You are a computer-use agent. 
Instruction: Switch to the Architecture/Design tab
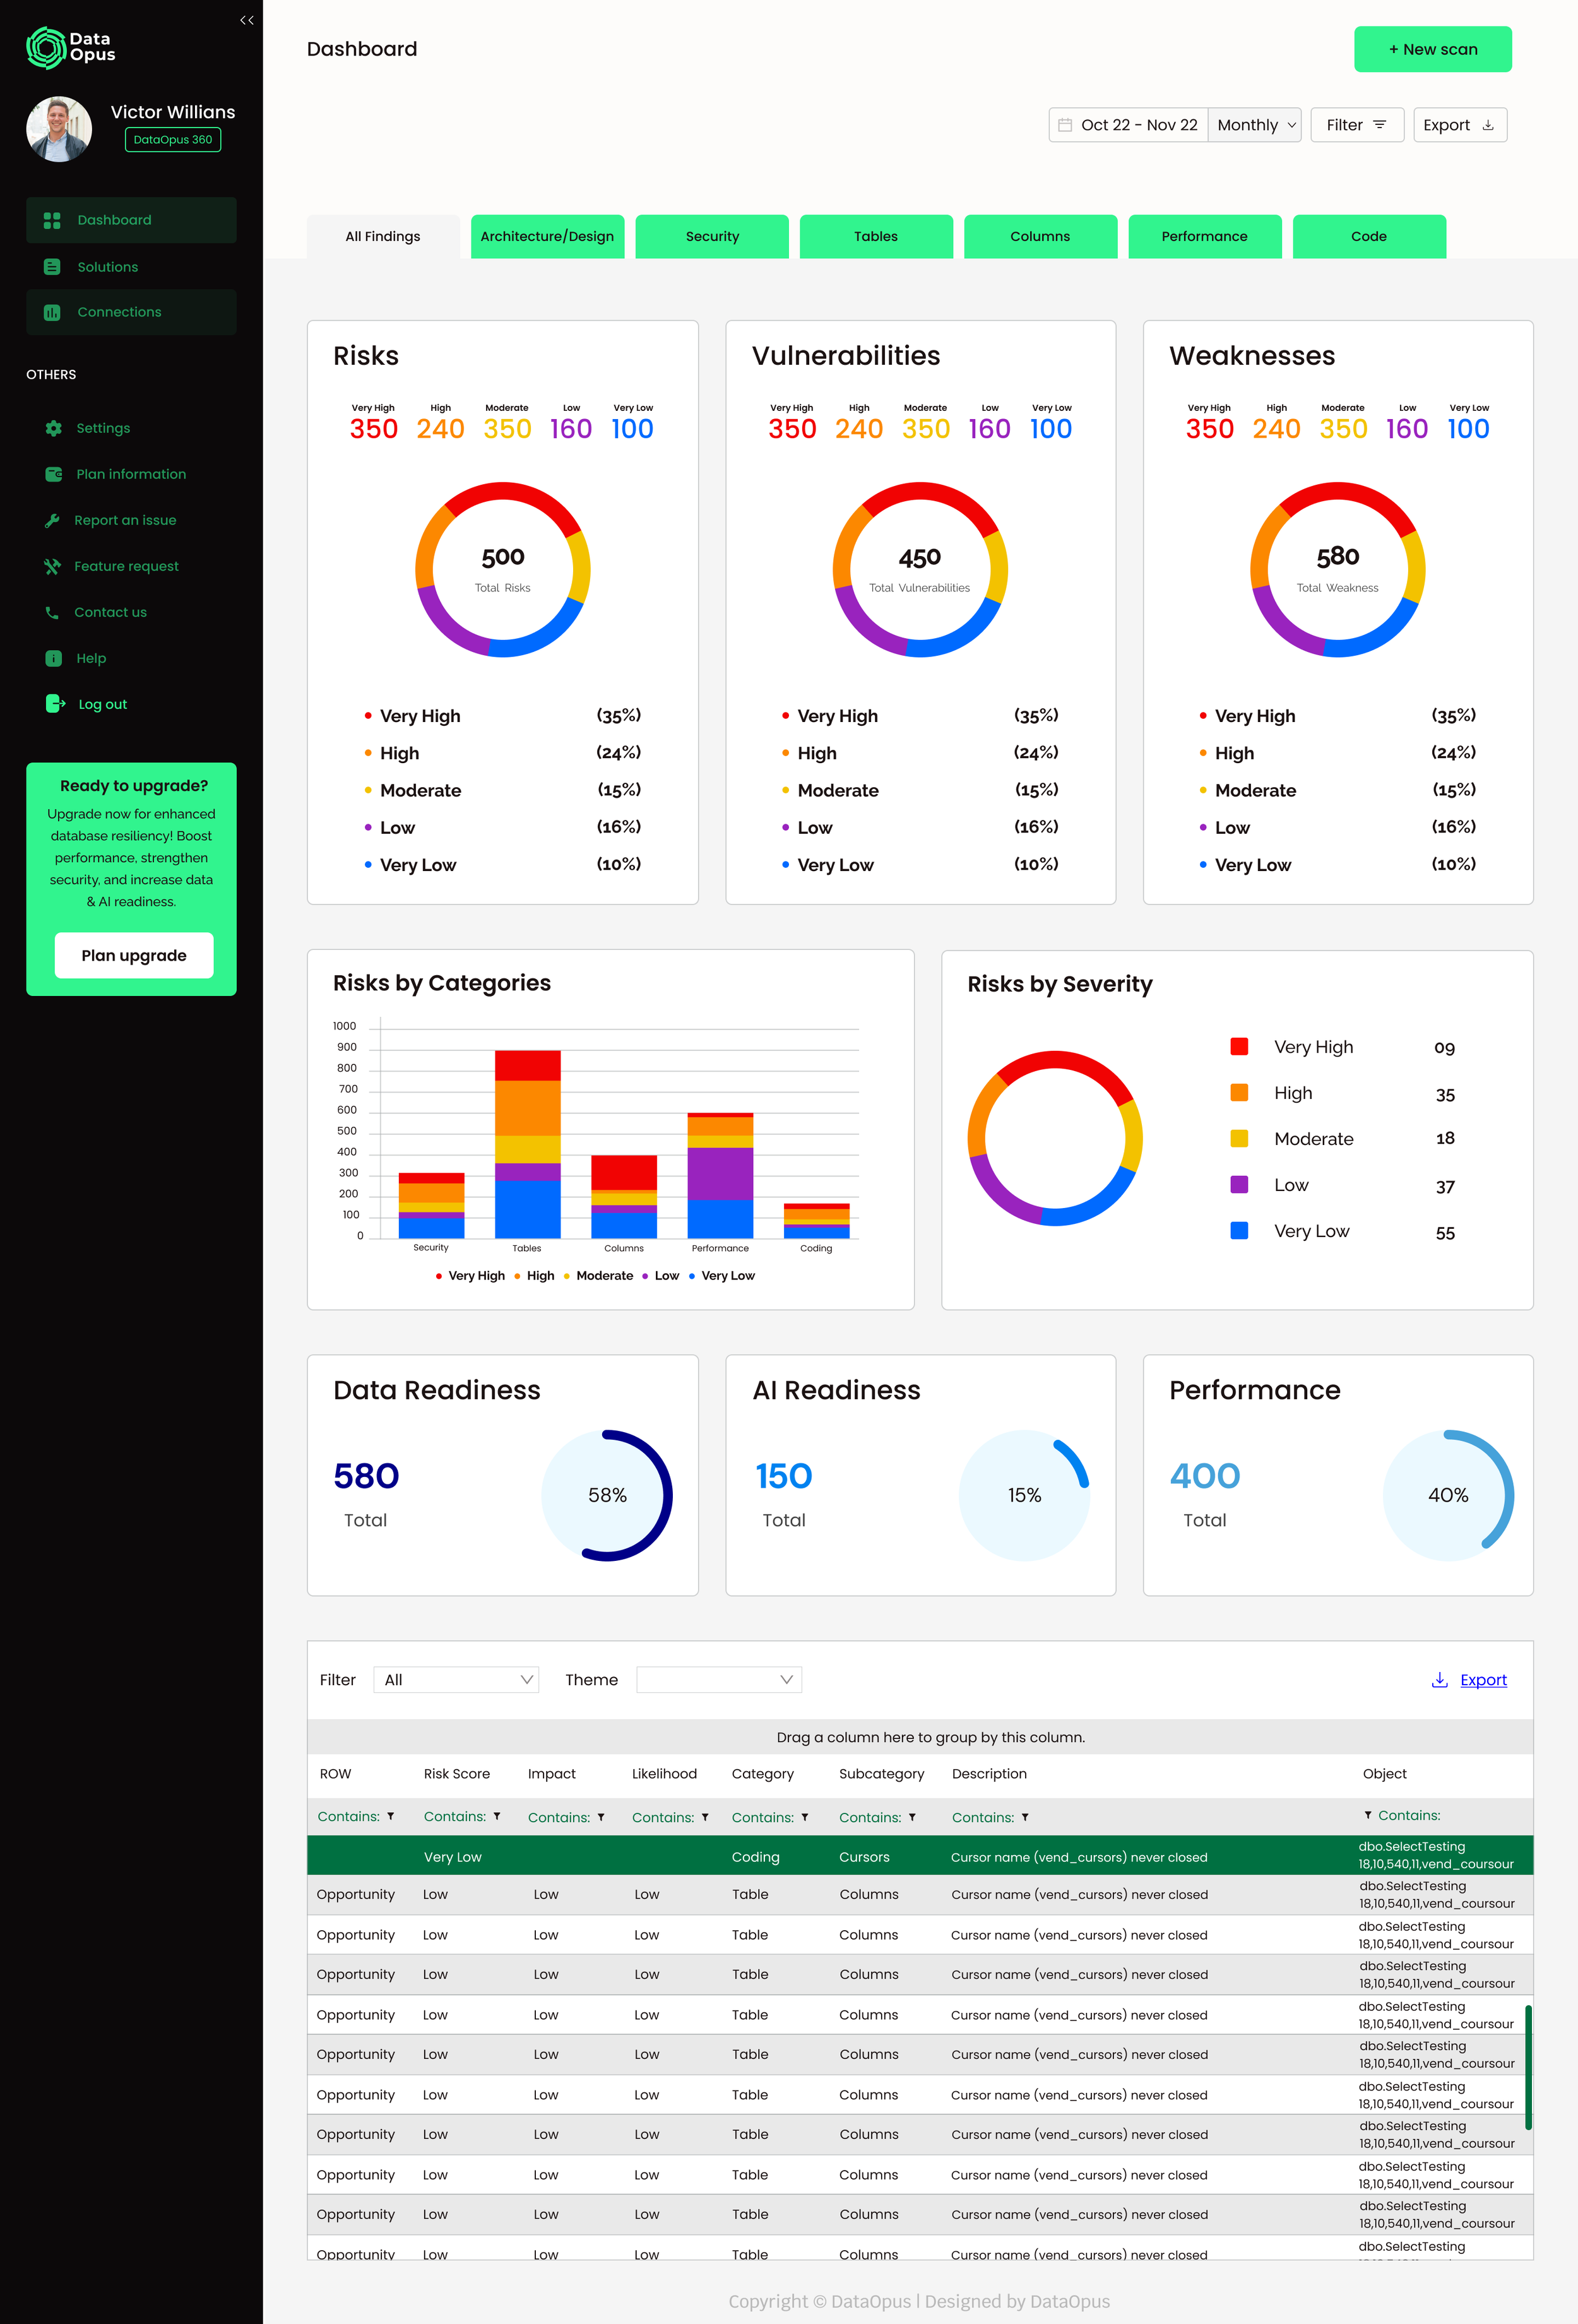click(x=547, y=237)
